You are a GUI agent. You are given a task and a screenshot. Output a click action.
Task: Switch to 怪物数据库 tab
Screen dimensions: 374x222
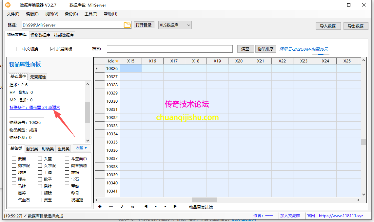pyautogui.click(x=40, y=34)
